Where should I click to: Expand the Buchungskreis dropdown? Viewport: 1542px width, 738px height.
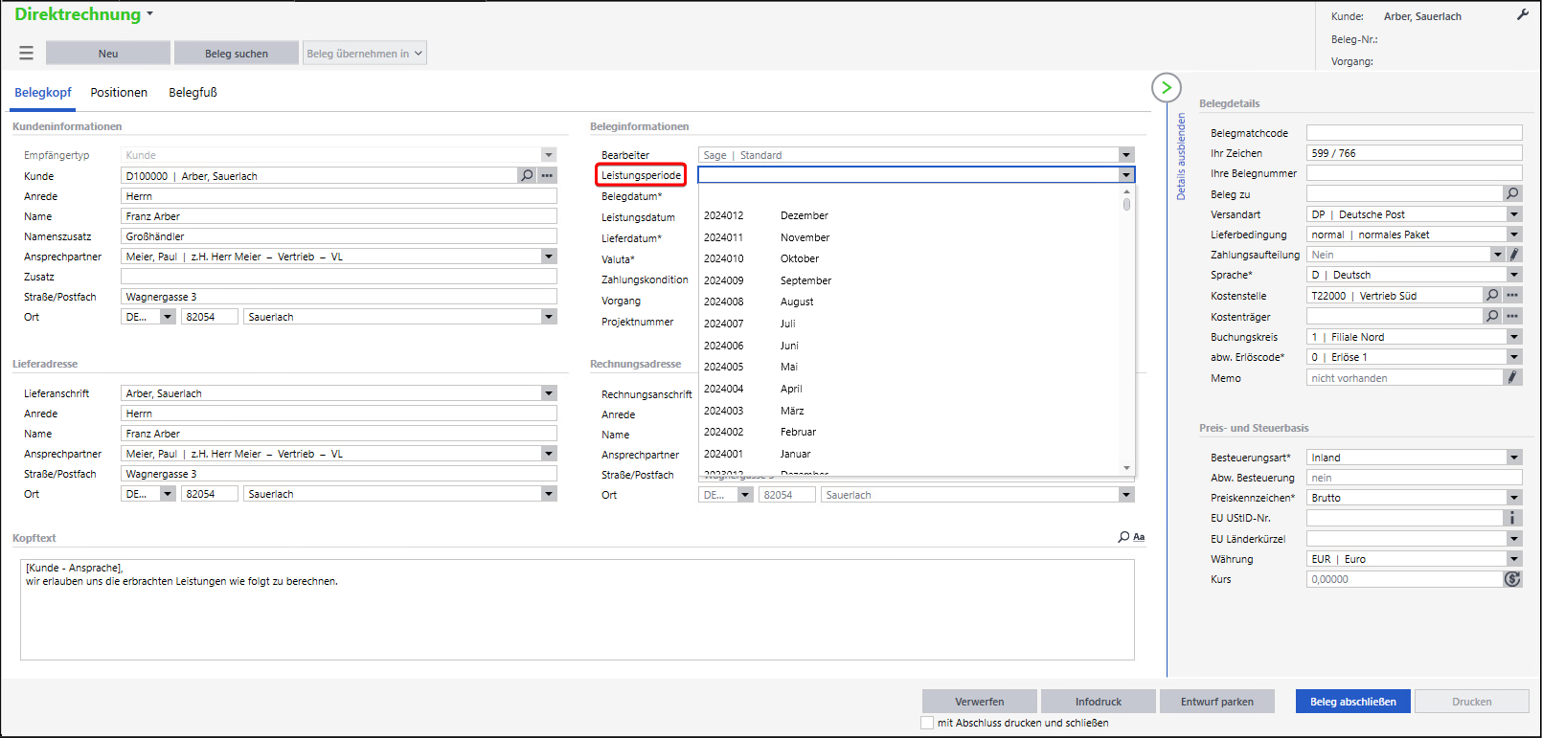(1514, 337)
